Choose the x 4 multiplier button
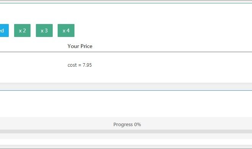The width and height of the screenshot is (252, 149). tap(66, 30)
